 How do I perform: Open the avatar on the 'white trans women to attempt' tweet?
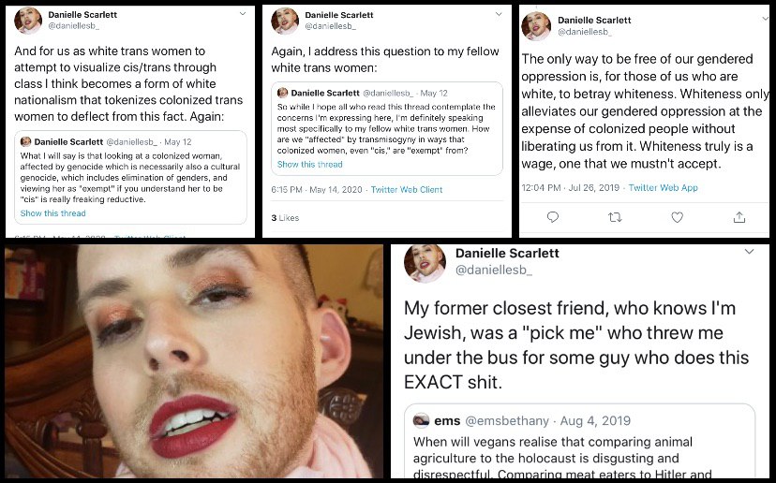tap(28, 21)
